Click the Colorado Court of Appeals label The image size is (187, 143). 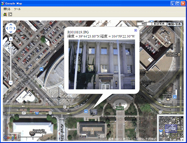tap(148, 83)
